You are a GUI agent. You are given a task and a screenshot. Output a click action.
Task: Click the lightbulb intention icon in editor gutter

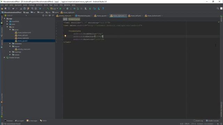pyautogui.click(x=65, y=36)
